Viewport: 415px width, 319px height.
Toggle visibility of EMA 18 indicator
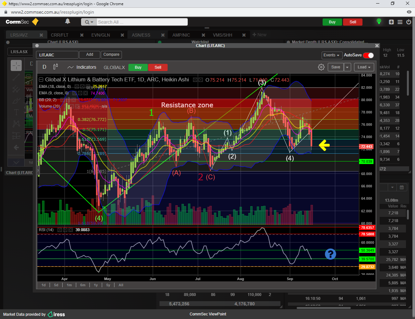[77, 87]
